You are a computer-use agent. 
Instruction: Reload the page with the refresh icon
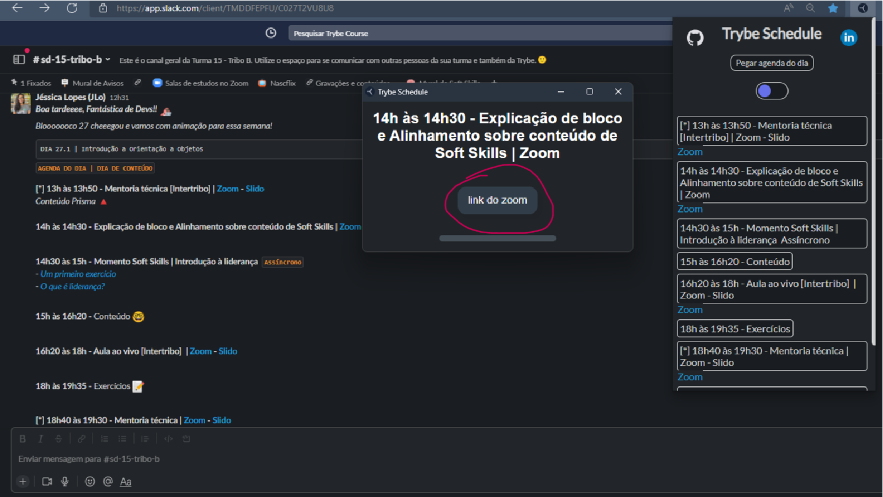pyautogui.click(x=72, y=8)
